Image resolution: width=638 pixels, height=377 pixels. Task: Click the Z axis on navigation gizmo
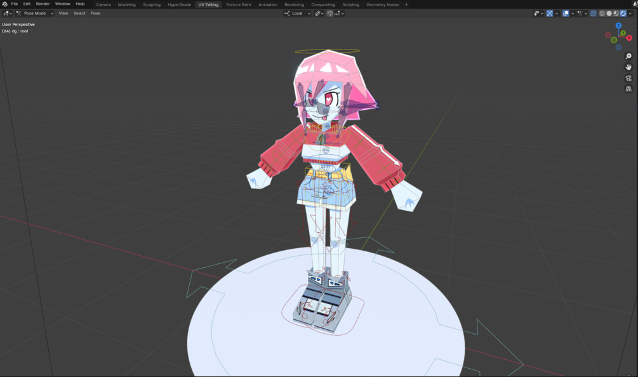tap(618, 25)
